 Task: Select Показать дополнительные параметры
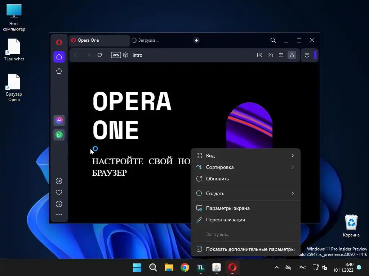(x=245, y=249)
